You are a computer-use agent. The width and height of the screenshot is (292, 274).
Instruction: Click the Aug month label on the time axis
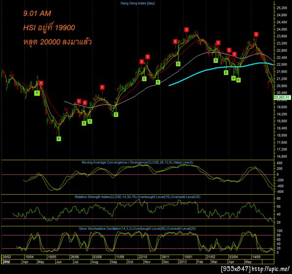click(95, 262)
